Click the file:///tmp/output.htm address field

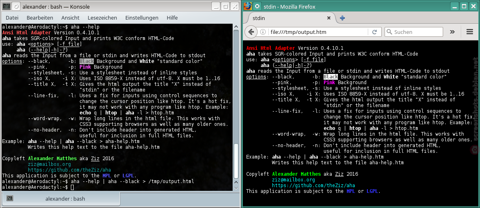(318, 32)
